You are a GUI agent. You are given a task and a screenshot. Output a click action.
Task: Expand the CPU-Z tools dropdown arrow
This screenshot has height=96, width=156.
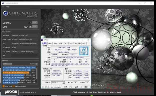point(70,87)
